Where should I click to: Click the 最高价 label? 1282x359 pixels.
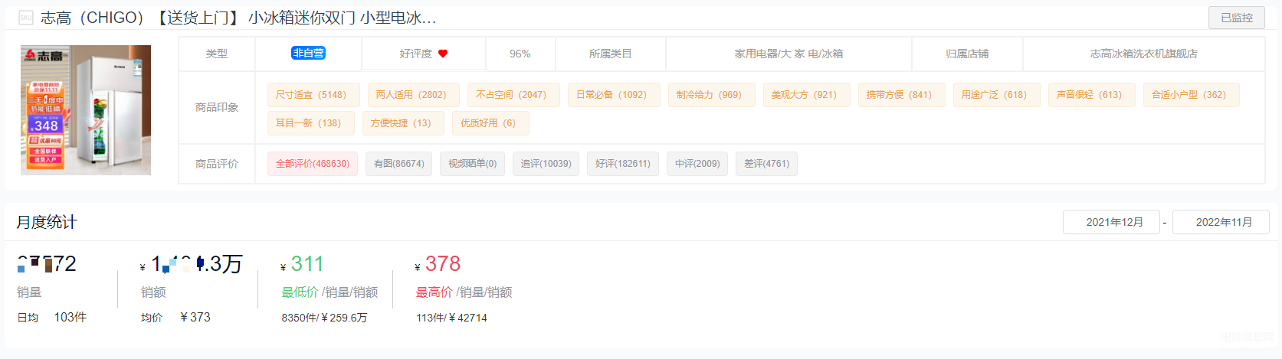pyautogui.click(x=434, y=292)
